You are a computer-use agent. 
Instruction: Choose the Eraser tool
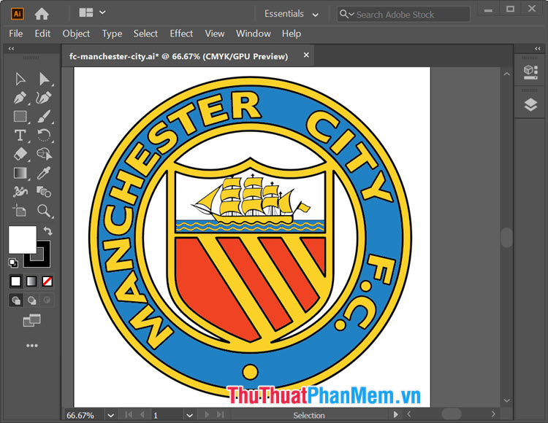pyautogui.click(x=20, y=154)
